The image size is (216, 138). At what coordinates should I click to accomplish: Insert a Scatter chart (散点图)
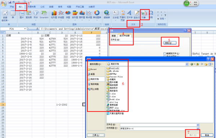coord(89,15)
